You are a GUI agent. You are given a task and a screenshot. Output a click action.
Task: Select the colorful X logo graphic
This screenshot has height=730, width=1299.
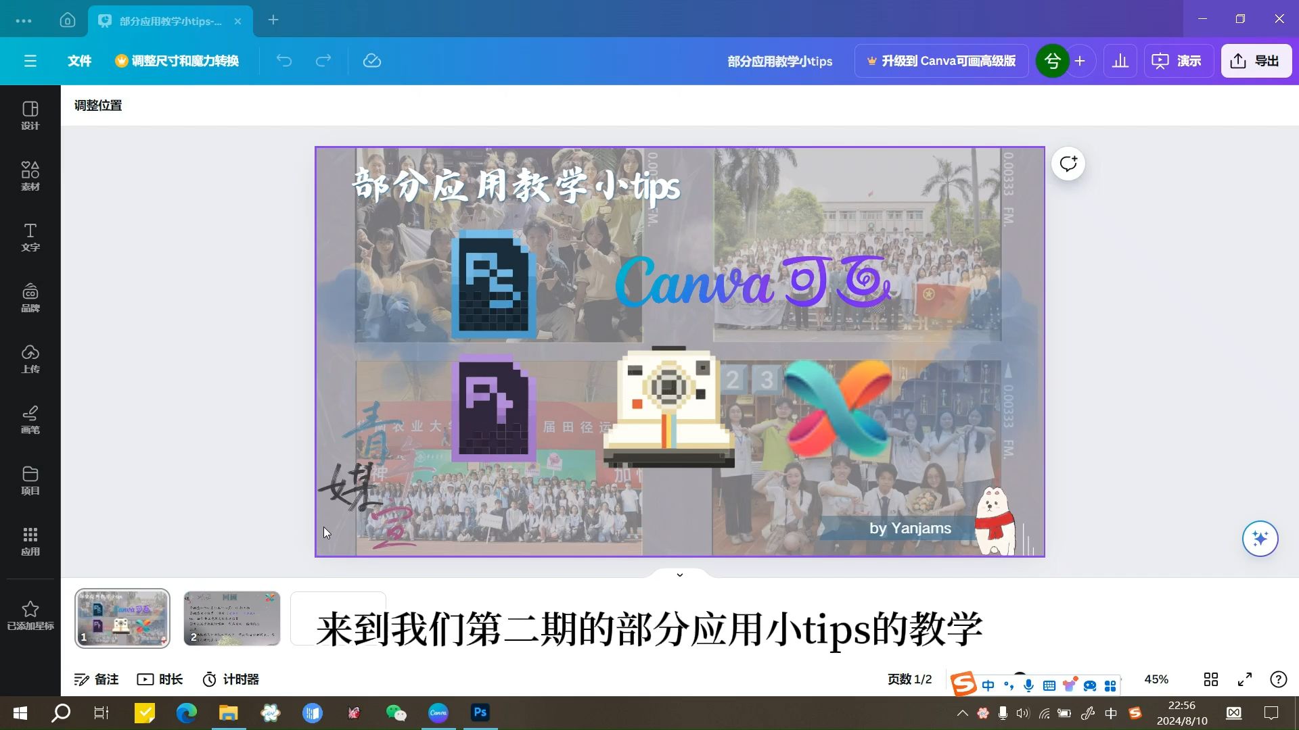tap(838, 408)
